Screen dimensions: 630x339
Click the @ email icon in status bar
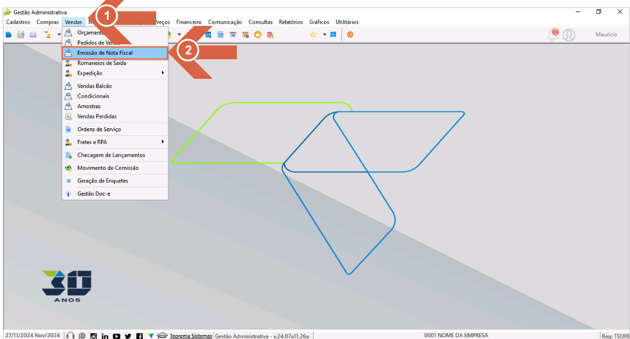(82, 336)
